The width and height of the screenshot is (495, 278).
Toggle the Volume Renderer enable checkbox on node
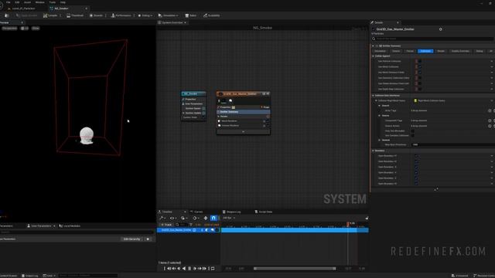click(268, 126)
